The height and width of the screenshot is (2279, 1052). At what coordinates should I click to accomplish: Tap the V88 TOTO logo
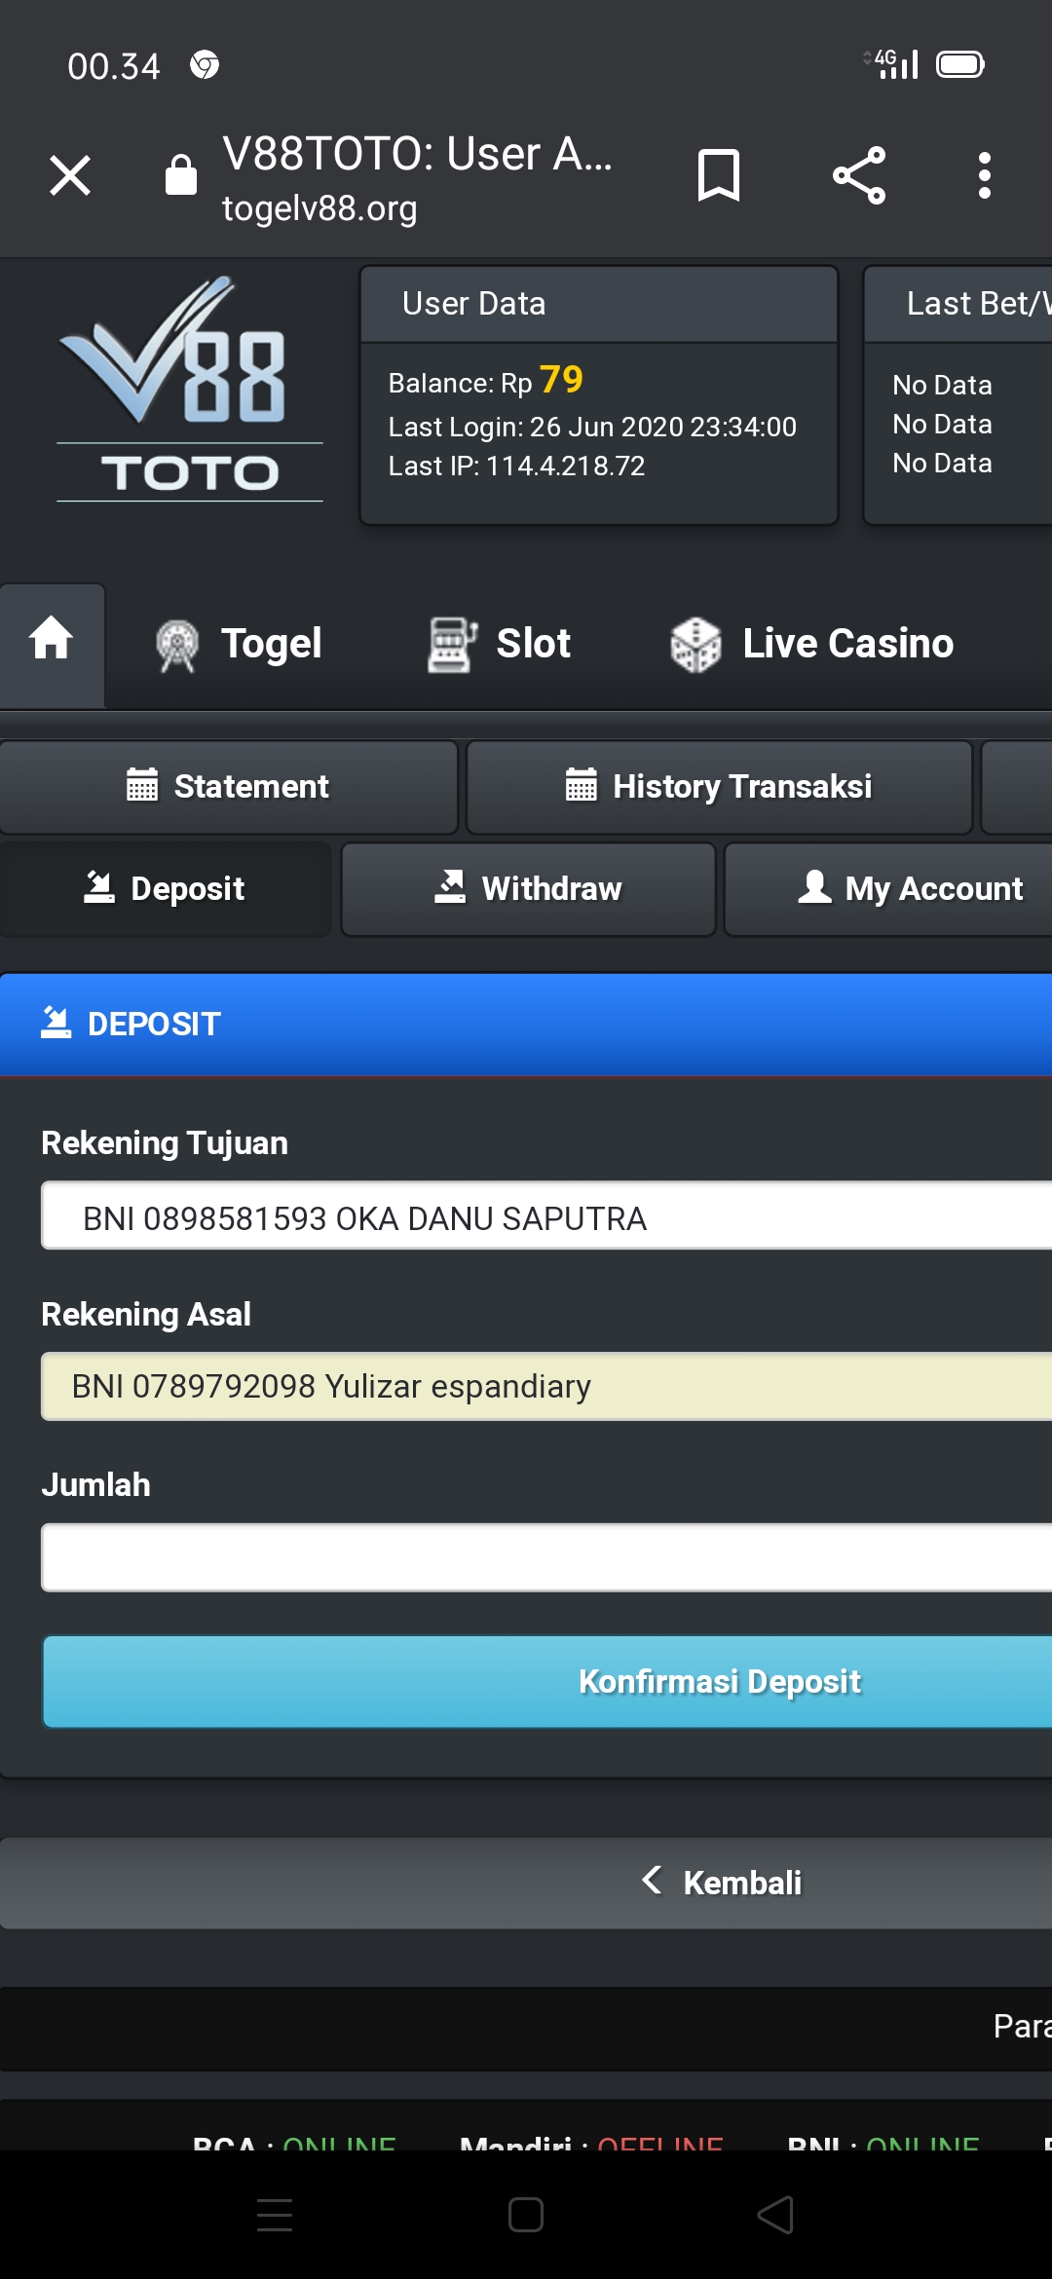coord(190,390)
